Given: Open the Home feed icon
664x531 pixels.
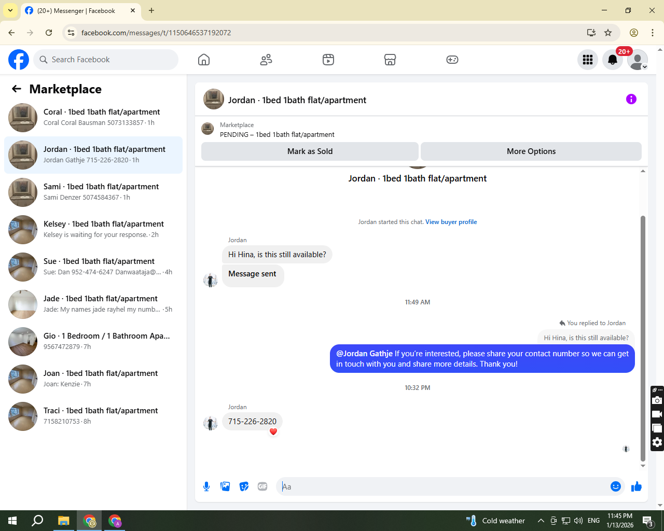Looking at the screenshot, I should point(204,60).
